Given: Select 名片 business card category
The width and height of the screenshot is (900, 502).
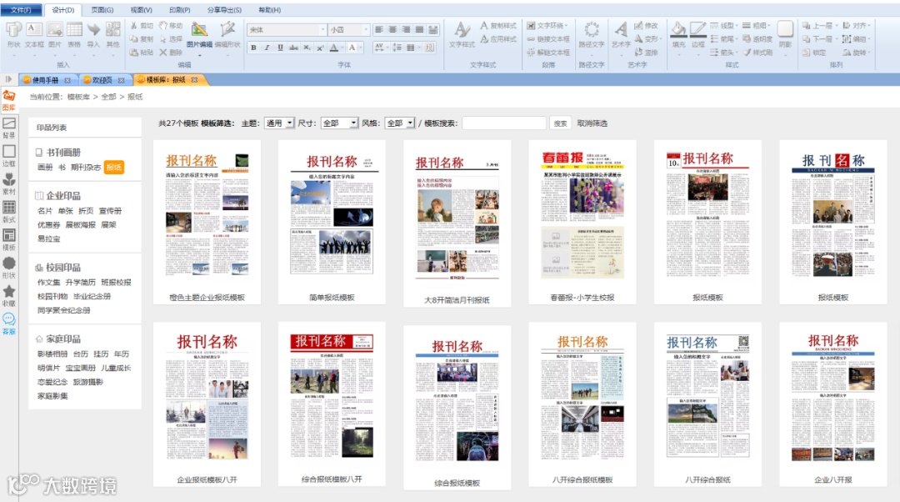Looking at the screenshot, I should [x=45, y=211].
